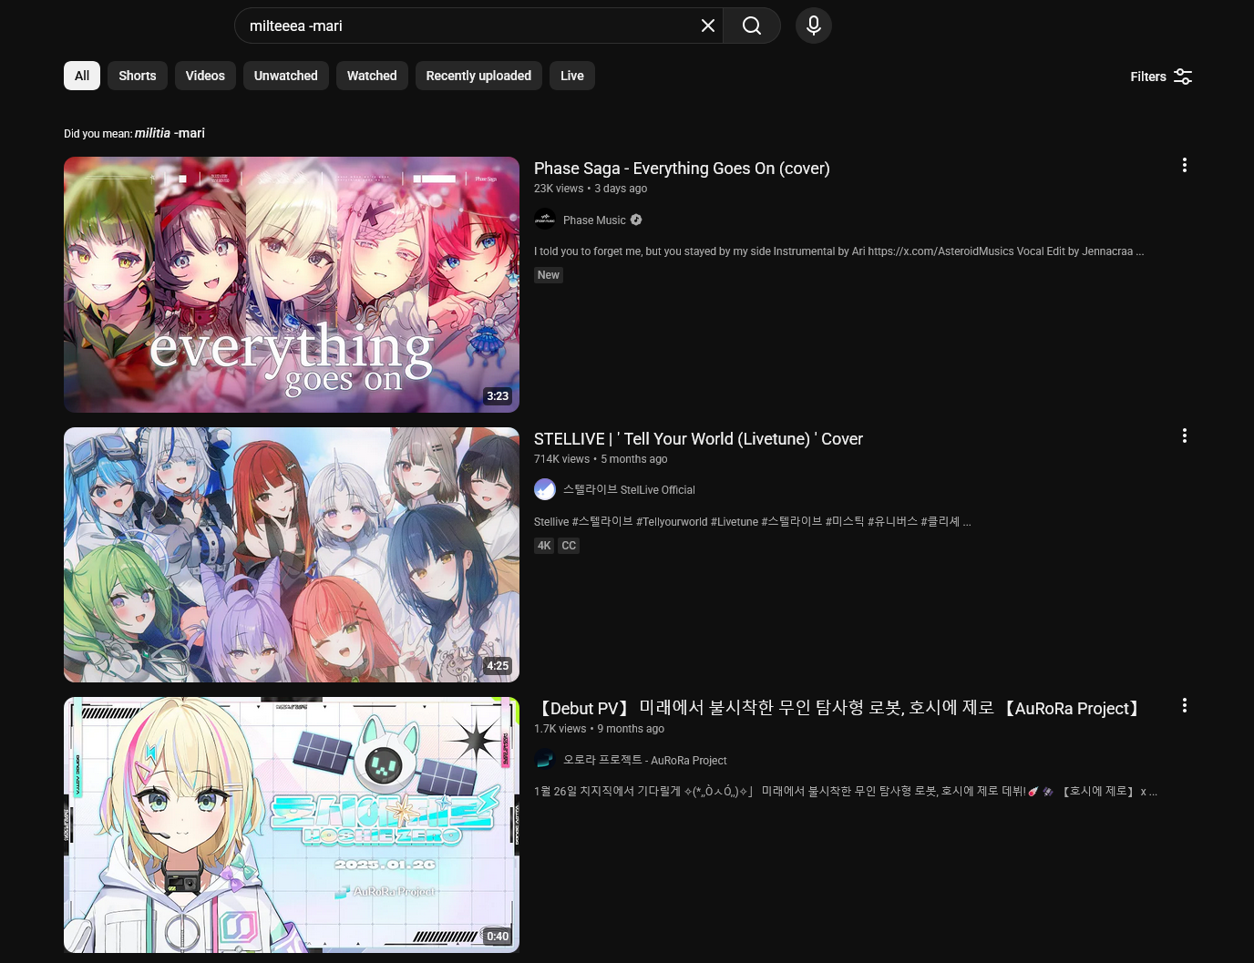Image resolution: width=1254 pixels, height=963 pixels.
Task: Click the Debut PV description snippet
Action: (x=846, y=792)
